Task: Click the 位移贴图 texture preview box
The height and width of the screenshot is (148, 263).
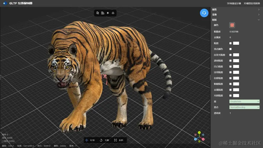Action: [236, 78]
